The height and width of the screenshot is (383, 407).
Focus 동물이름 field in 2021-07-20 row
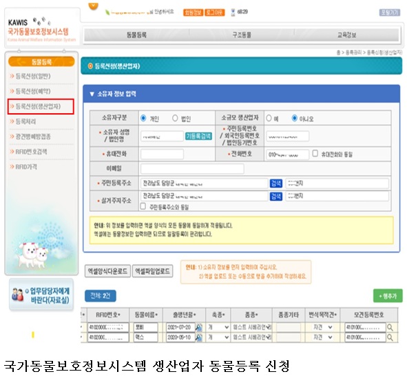(x=145, y=327)
